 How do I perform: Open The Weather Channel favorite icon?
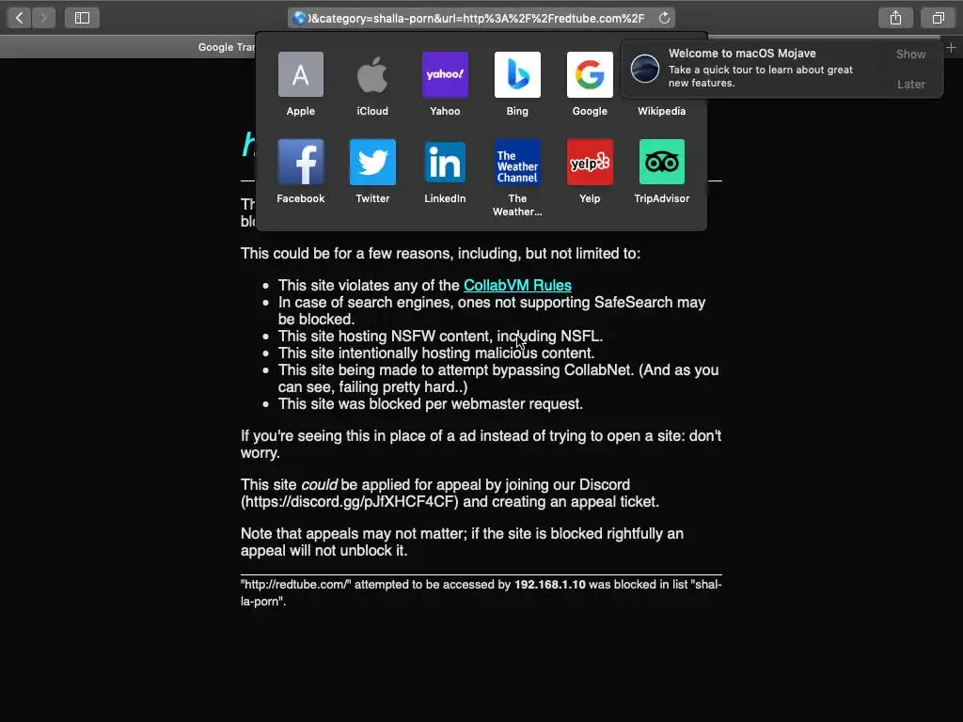517,162
